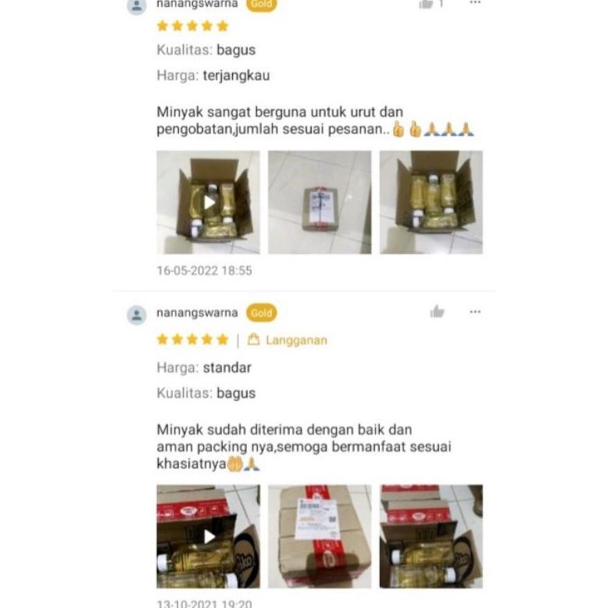This screenshot has width=608, height=608.
Task: Tap the Gold badge in top review
Action: coord(261,4)
